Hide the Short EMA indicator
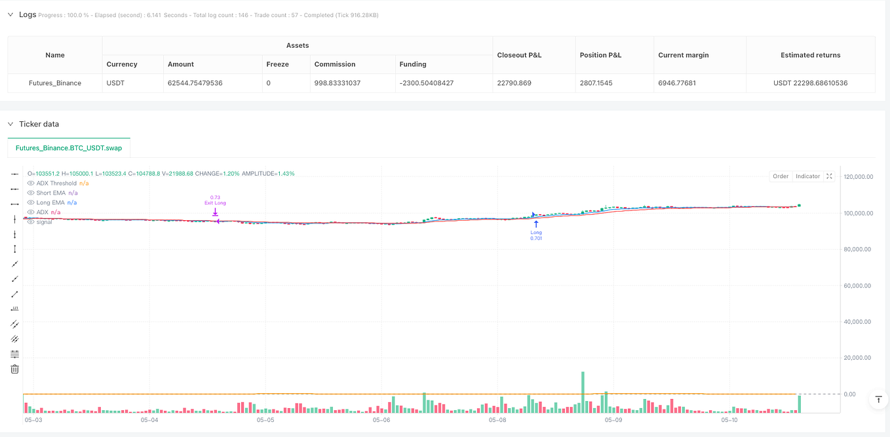The width and height of the screenshot is (890, 437). point(30,193)
